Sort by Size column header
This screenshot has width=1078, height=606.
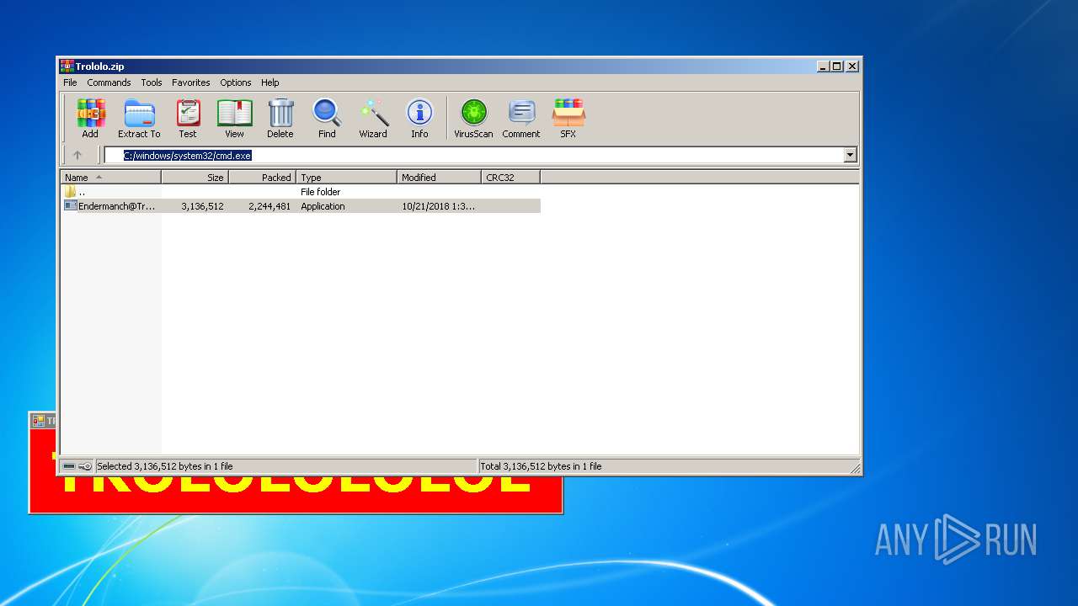coord(195,178)
